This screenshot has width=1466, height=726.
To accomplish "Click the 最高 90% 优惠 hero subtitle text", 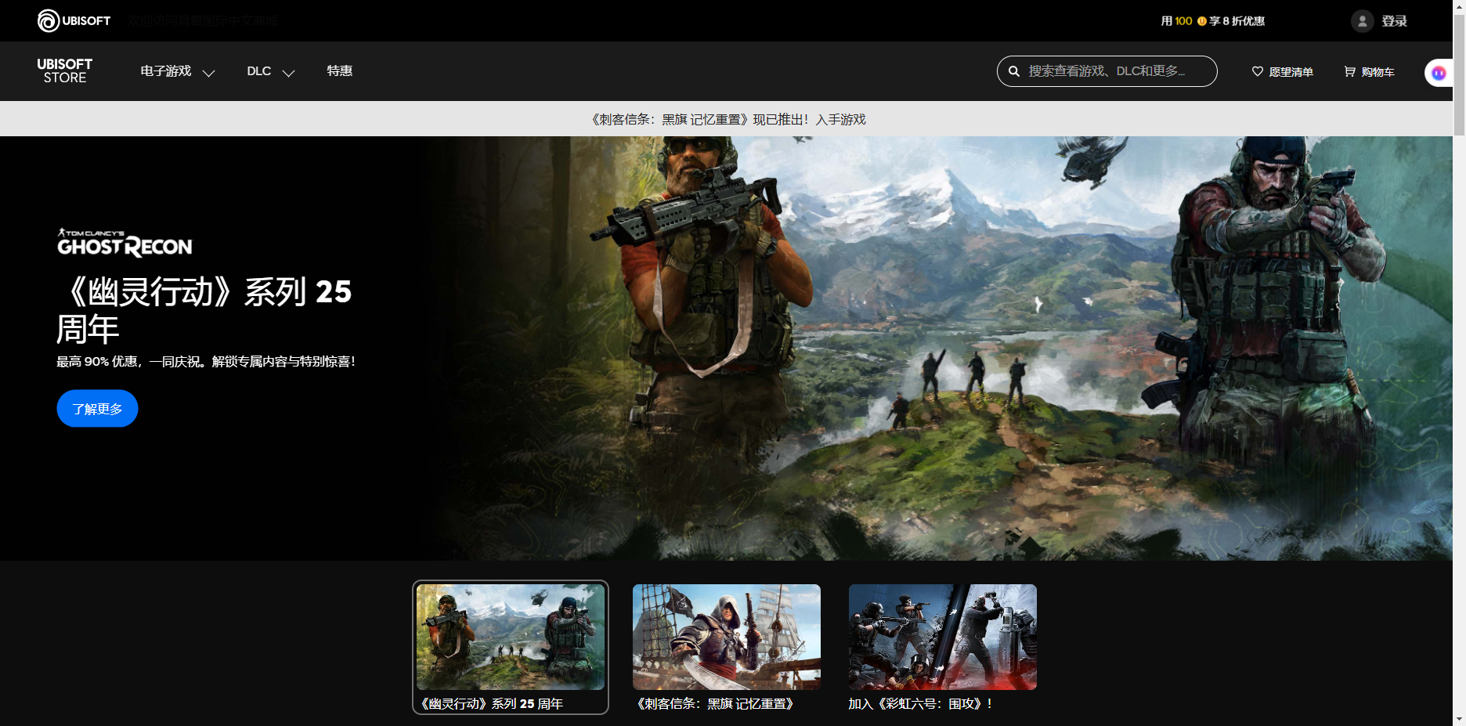I will (x=206, y=362).
